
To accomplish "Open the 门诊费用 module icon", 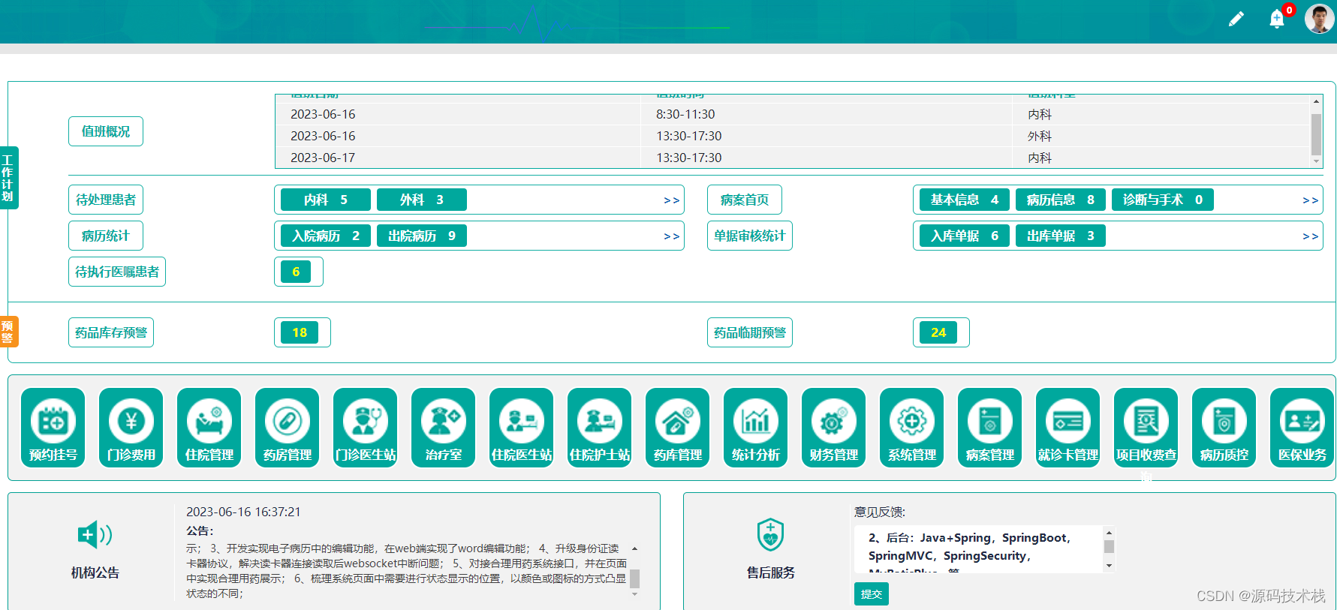I will [x=131, y=428].
